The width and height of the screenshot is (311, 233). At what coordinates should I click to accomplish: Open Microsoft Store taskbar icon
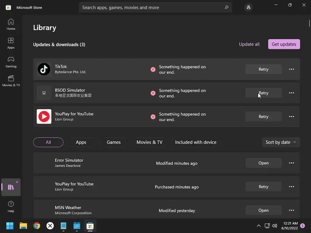(x=90, y=226)
